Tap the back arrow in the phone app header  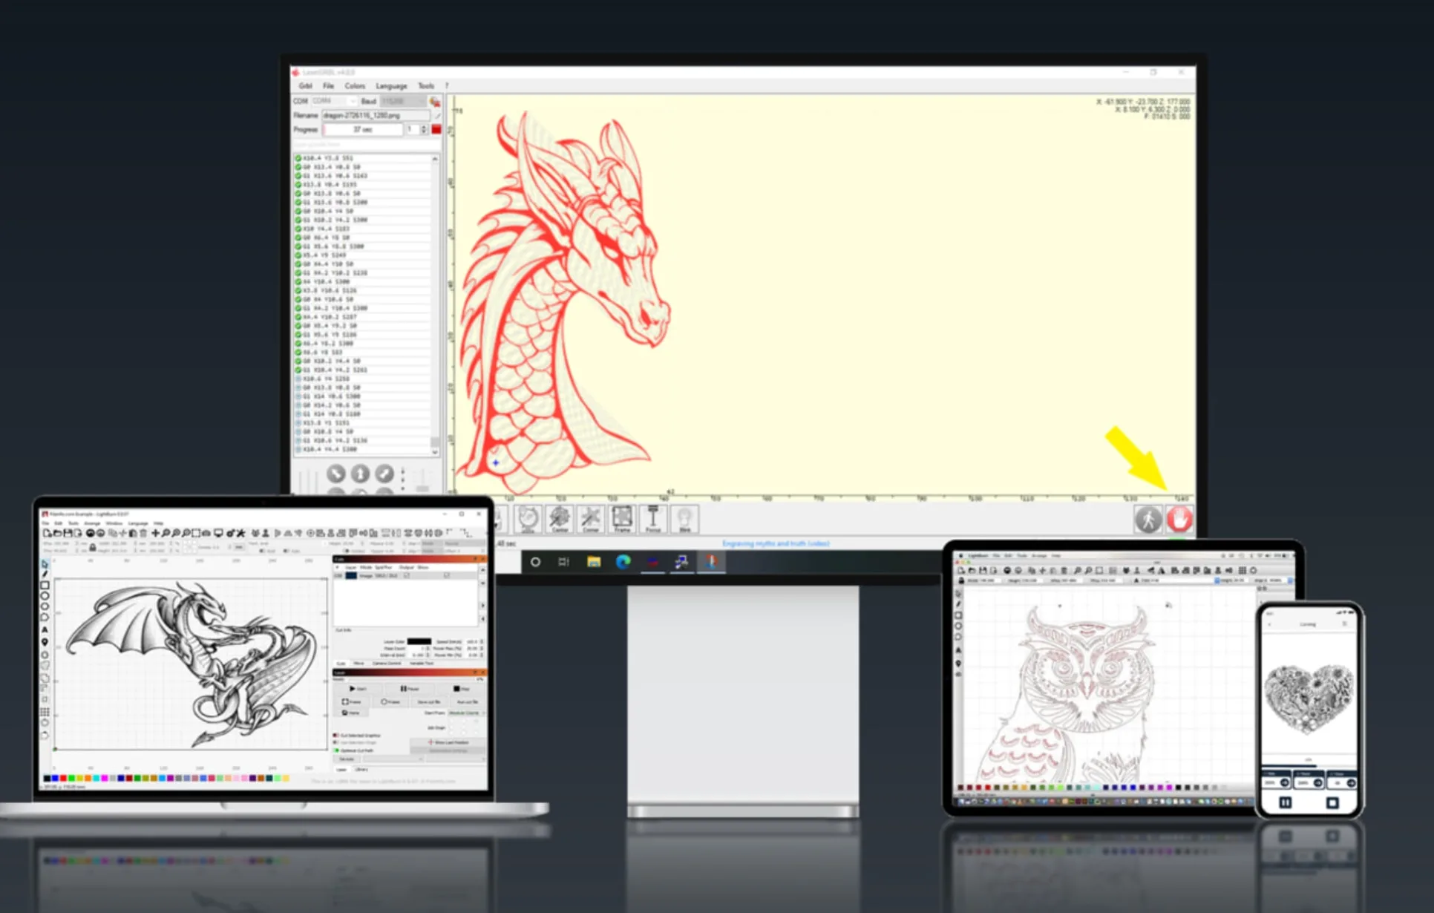[1270, 624]
